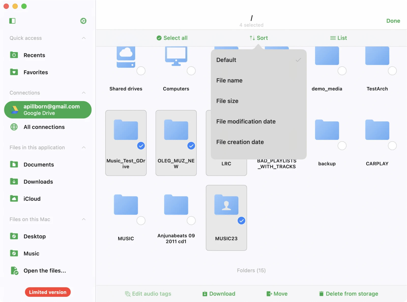Collapse the Quick access section
This screenshot has width=407, height=302.
(84, 38)
